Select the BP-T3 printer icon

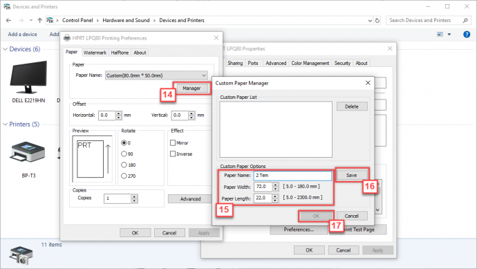tap(28, 152)
